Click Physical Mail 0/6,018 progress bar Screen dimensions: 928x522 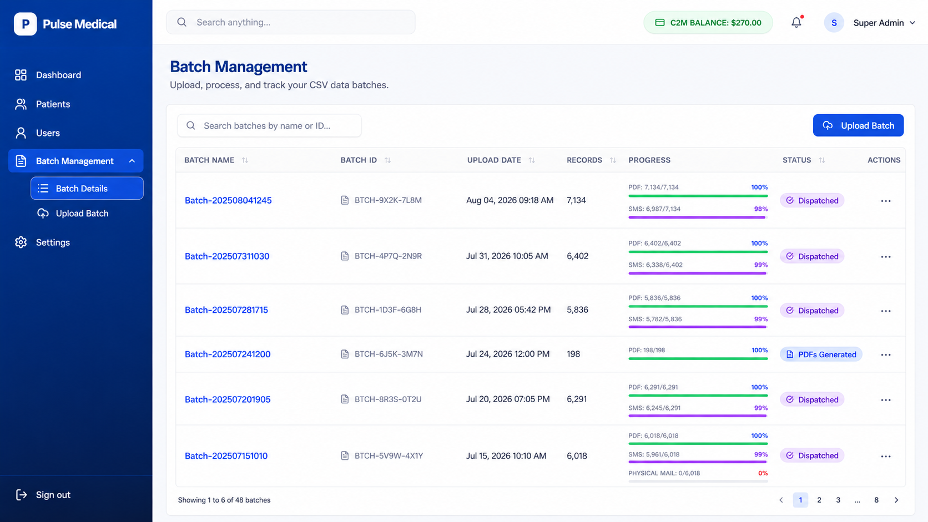[698, 482]
